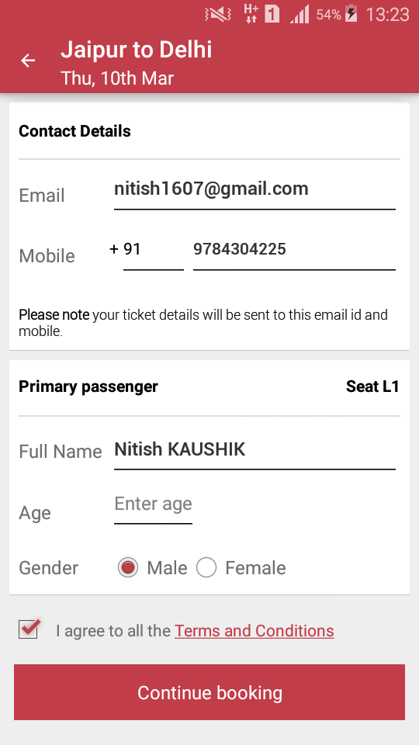Tap the Continue booking button
419x745 pixels.
point(209,692)
